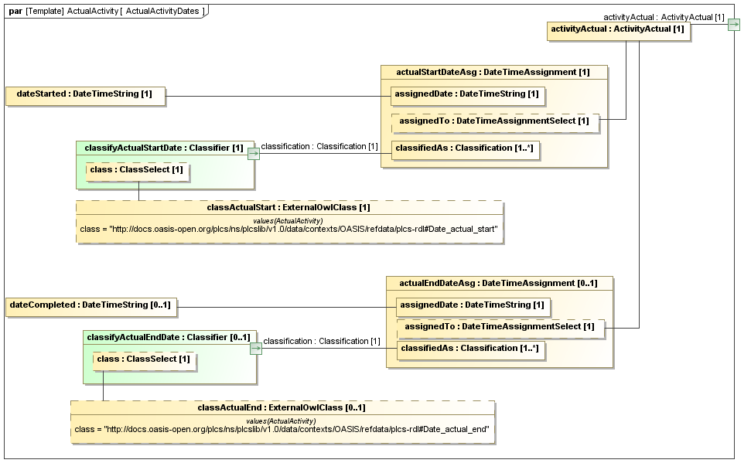Click the Date_actual_start class URL value

point(289,230)
